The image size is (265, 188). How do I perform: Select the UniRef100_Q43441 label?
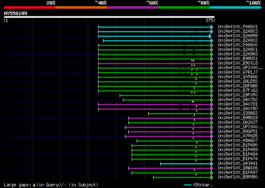238,164
